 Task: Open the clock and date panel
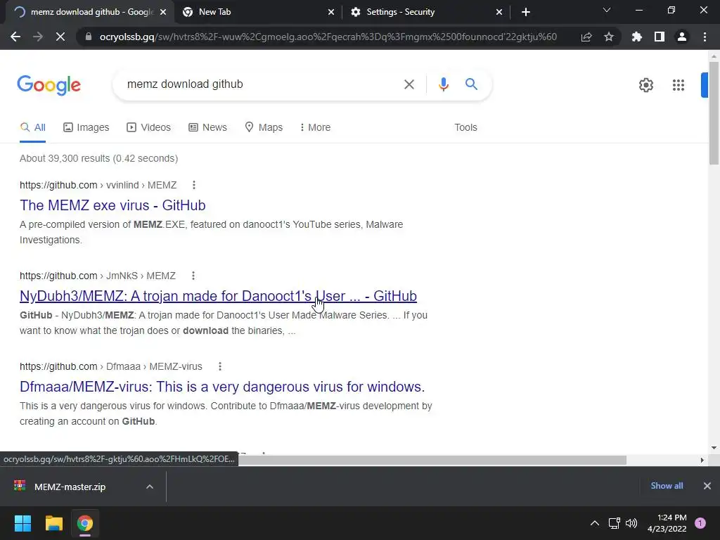pos(667,523)
